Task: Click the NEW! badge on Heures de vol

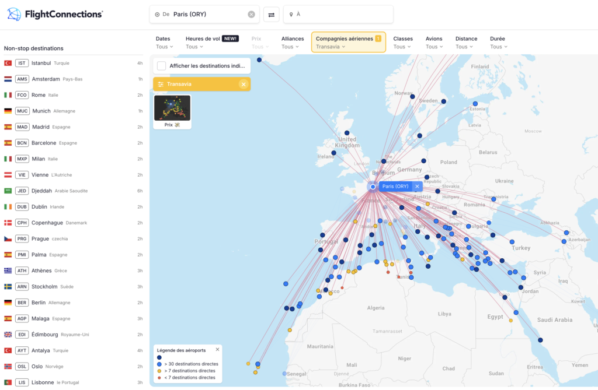Action: (230, 38)
